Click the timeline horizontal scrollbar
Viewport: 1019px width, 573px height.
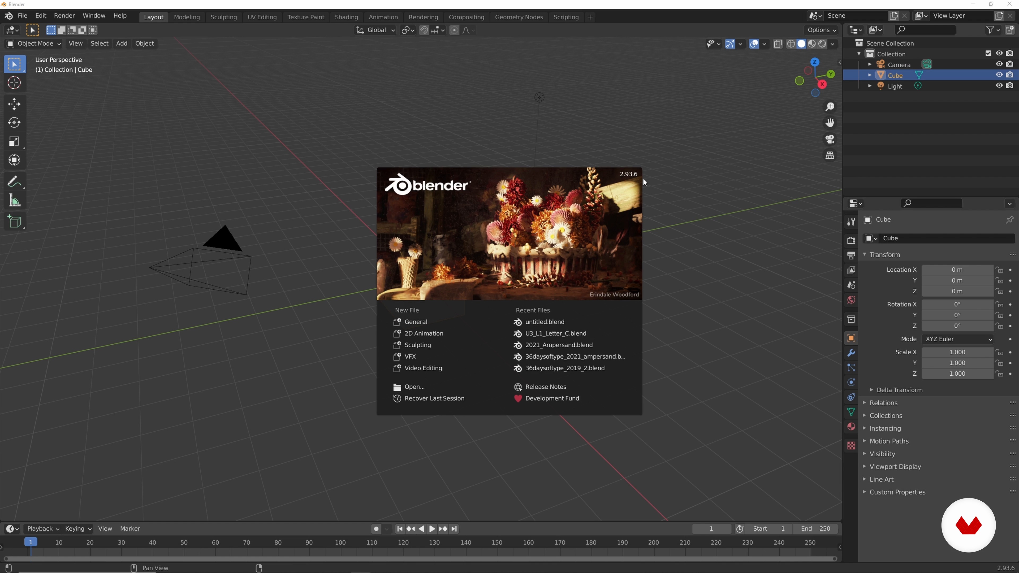pyautogui.click(x=420, y=559)
